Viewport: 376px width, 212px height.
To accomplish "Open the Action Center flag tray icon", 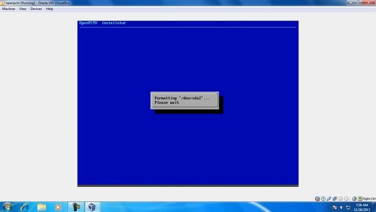I will [x=335, y=207].
